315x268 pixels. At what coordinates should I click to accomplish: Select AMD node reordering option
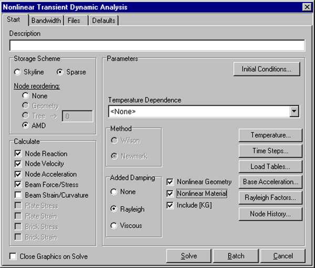pyautogui.click(x=25, y=126)
